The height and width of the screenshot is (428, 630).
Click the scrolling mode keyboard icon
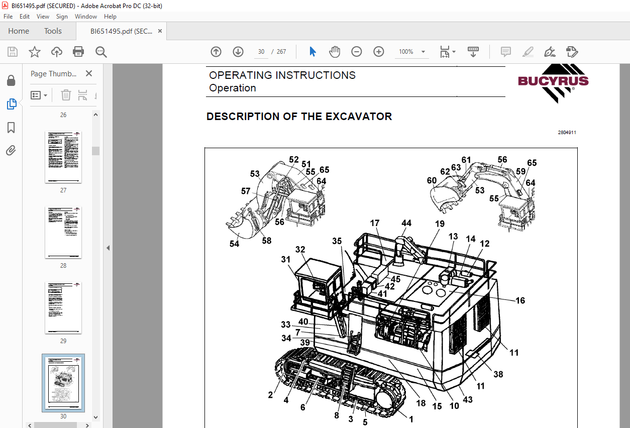[473, 52]
